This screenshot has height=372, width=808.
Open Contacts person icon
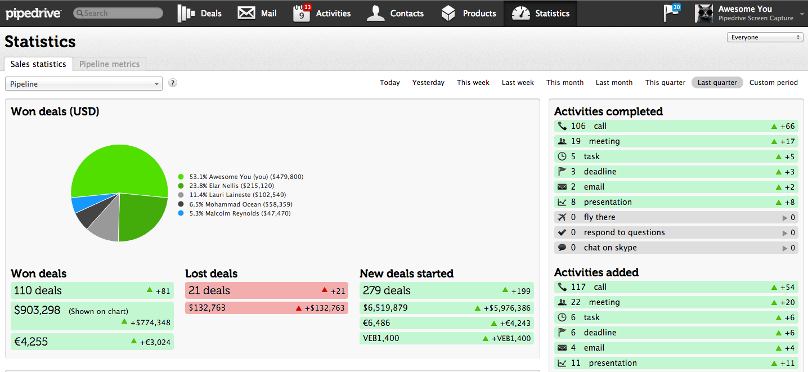pyautogui.click(x=375, y=14)
